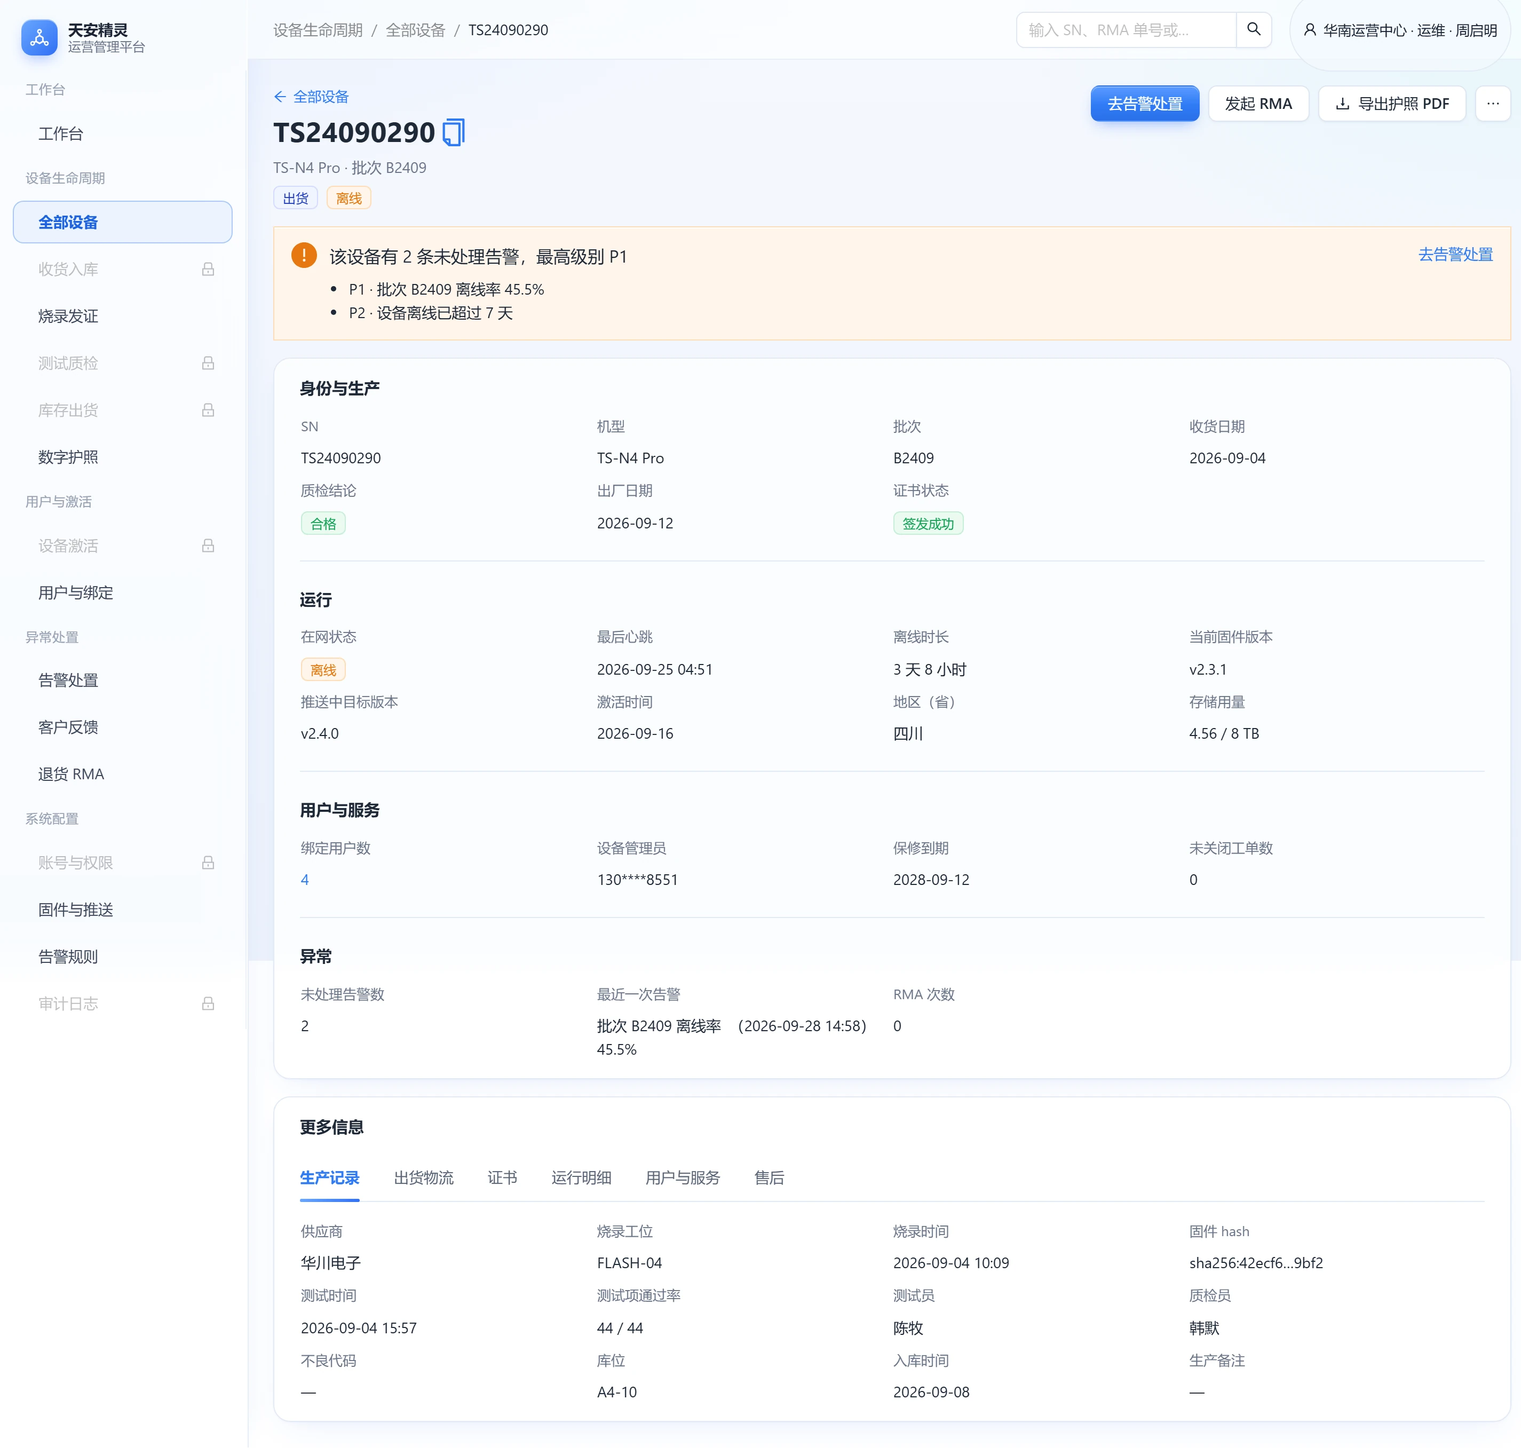This screenshot has width=1521, height=1455.
Task: Click the lock icon beside 测试质检
Action: click(208, 363)
